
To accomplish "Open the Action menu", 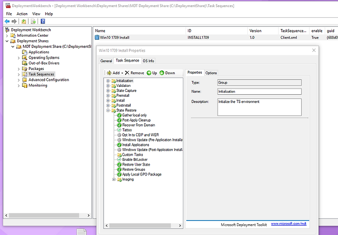I will pos(22,14).
